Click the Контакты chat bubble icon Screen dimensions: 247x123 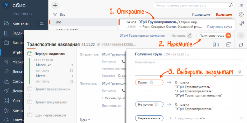(x=6, y=24)
